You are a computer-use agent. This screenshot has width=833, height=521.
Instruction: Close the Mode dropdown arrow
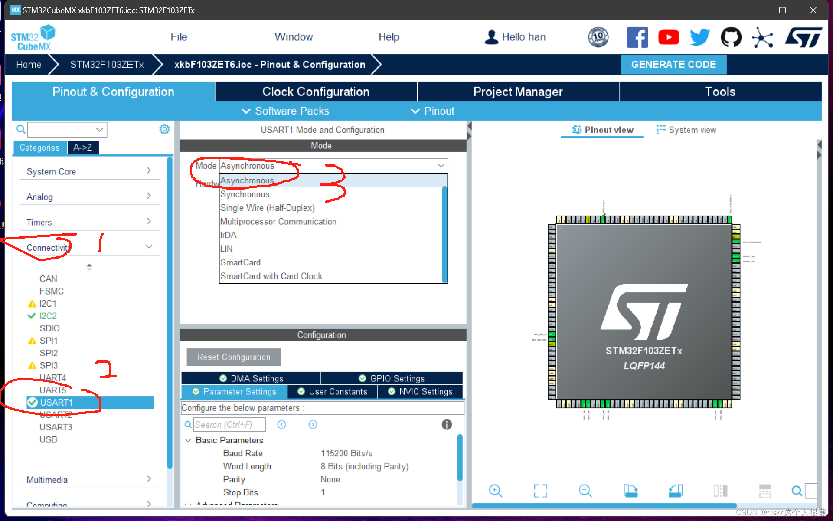click(x=441, y=166)
